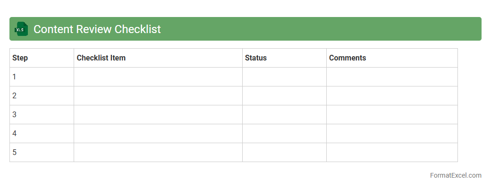Click Checklist Item cell for step 1
491x189 pixels.
click(x=158, y=77)
